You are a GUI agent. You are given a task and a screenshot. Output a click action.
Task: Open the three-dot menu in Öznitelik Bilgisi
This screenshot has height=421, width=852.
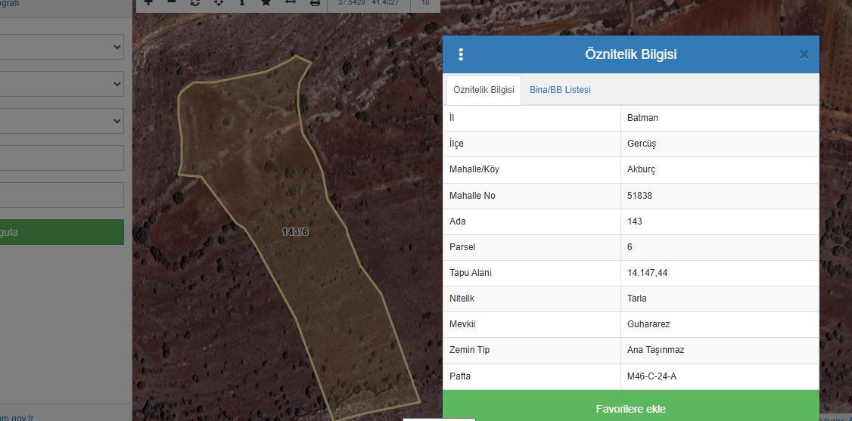coord(461,54)
